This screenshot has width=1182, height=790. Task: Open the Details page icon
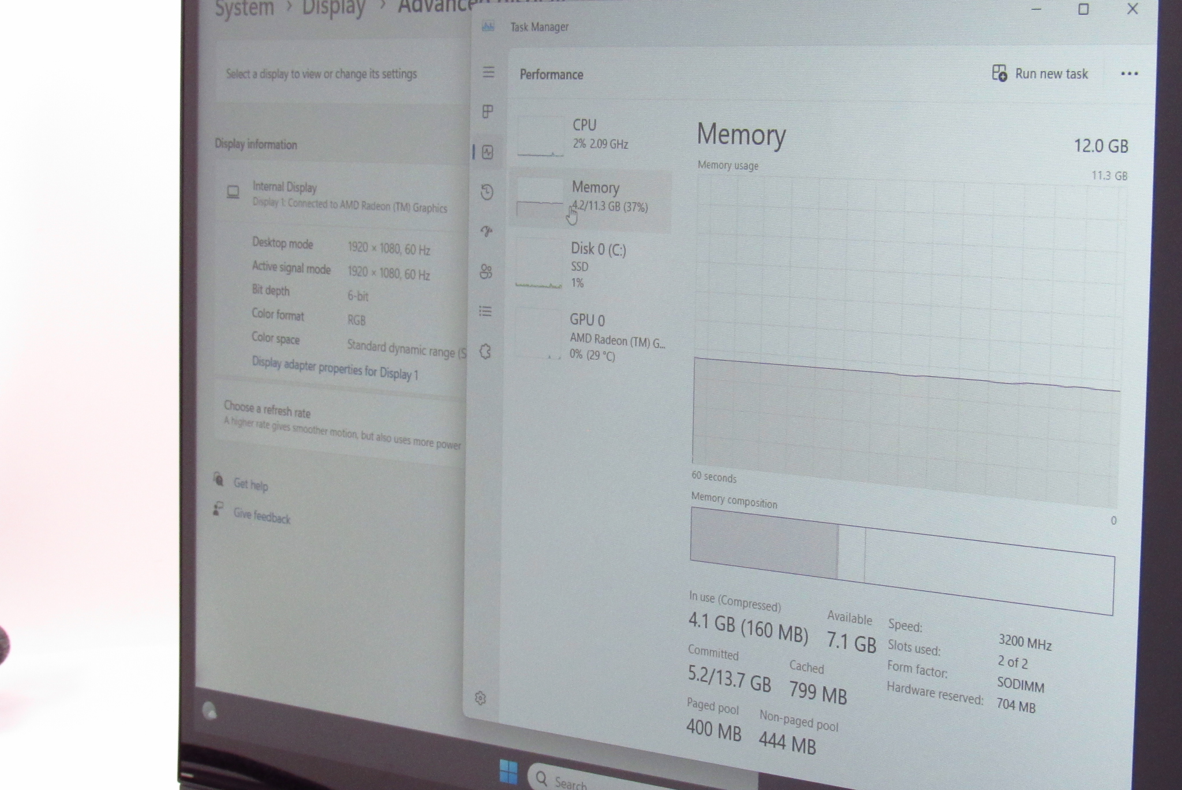coord(485,311)
